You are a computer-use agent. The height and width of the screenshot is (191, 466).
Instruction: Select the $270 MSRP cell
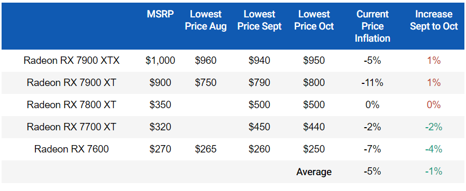[160, 149]
